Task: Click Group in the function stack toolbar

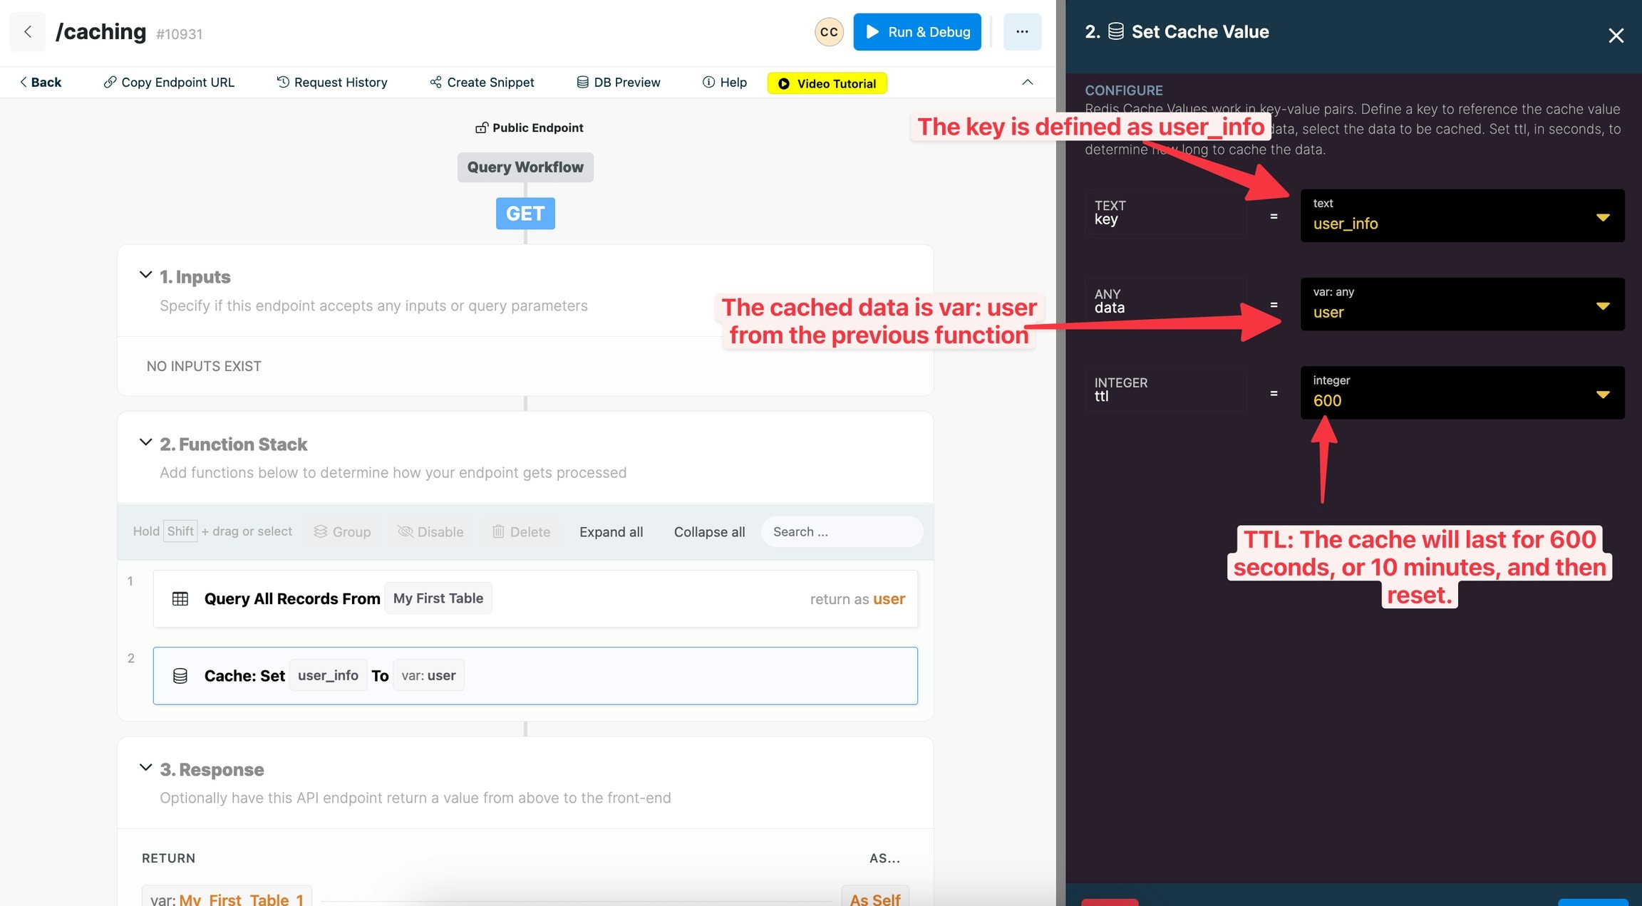Action: (342, 531)
